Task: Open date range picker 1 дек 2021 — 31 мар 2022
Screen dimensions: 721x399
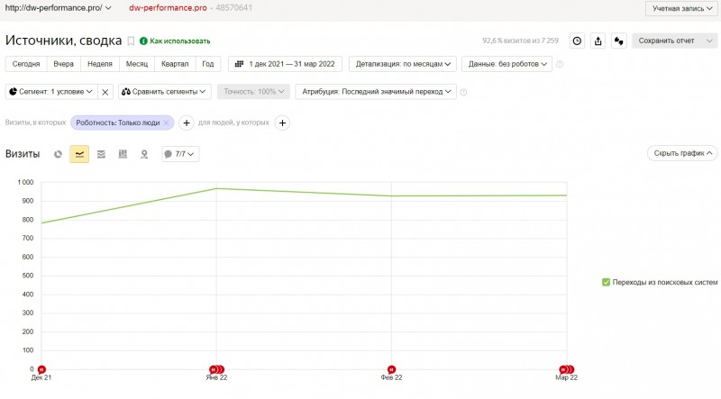Action: click(x=285, y=64)
